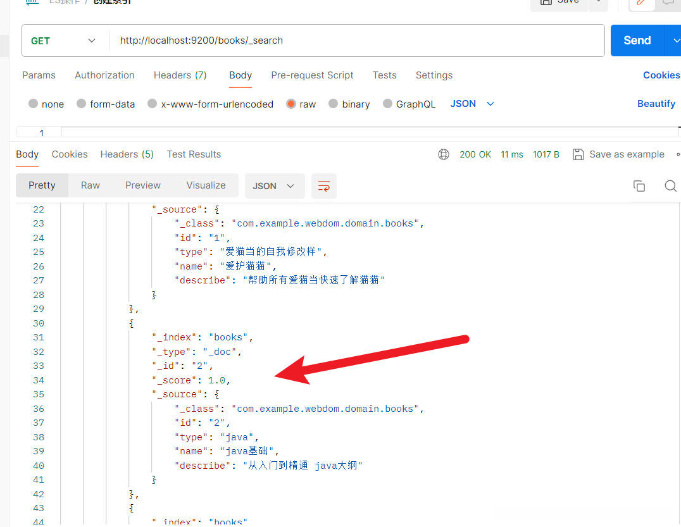Open the Send options dropdown arrow

675,40
